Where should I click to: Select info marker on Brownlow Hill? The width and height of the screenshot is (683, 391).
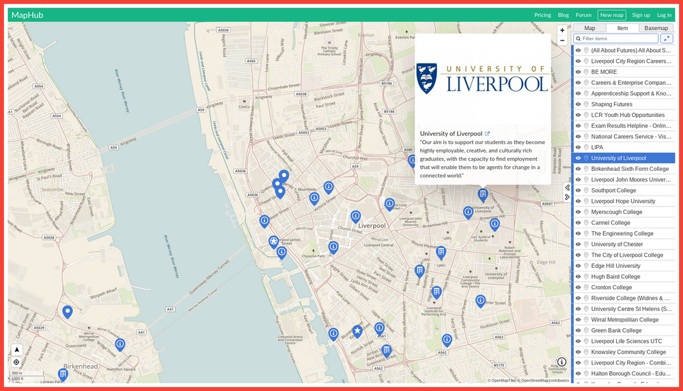pos(494,225)
